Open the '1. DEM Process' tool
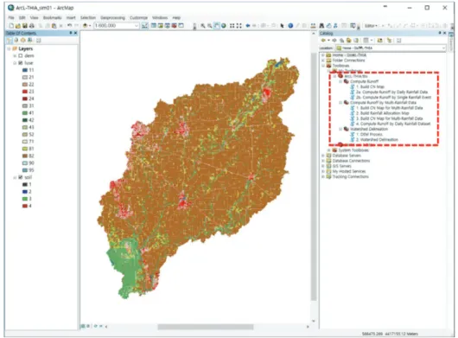Image resolution: width=458 pixels, height=338 pixels. 369,134
